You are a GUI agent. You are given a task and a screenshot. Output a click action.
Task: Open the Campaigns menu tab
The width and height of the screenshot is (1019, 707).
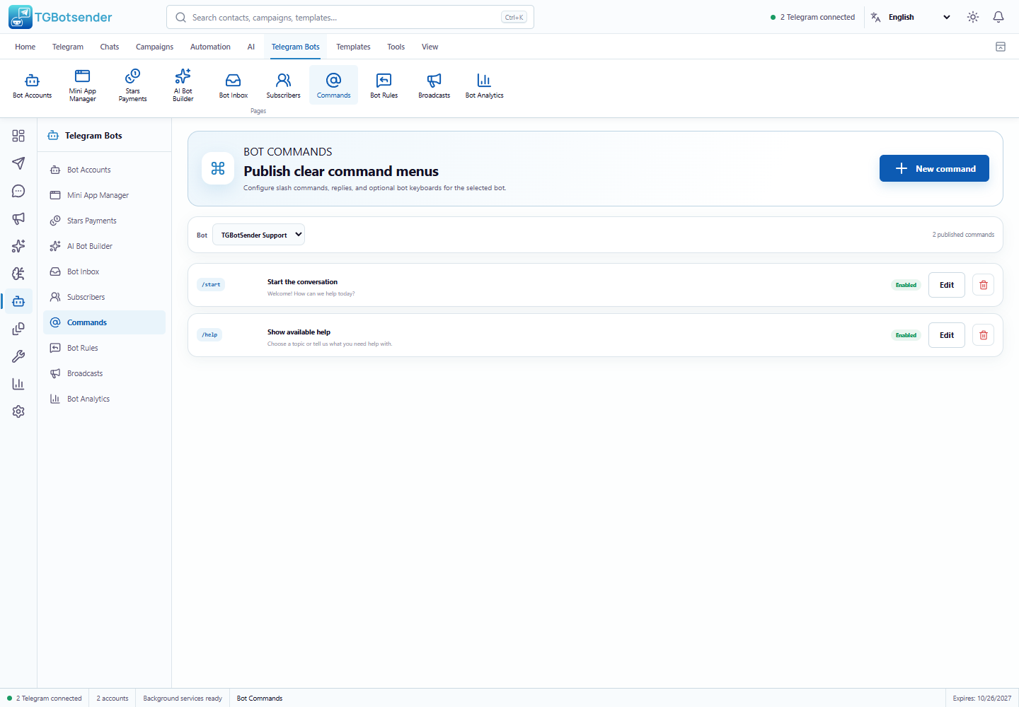point(154,47)
